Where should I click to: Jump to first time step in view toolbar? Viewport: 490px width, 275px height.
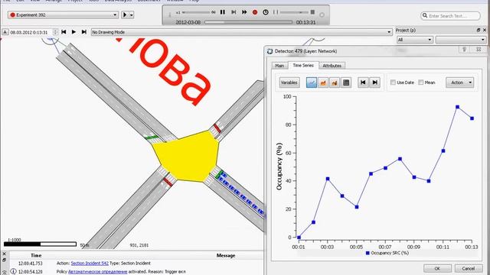point(64,32)
